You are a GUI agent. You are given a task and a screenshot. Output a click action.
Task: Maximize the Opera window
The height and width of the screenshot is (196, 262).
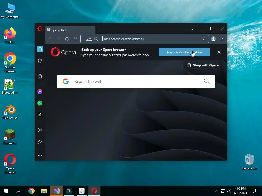(x=212, y=29)
